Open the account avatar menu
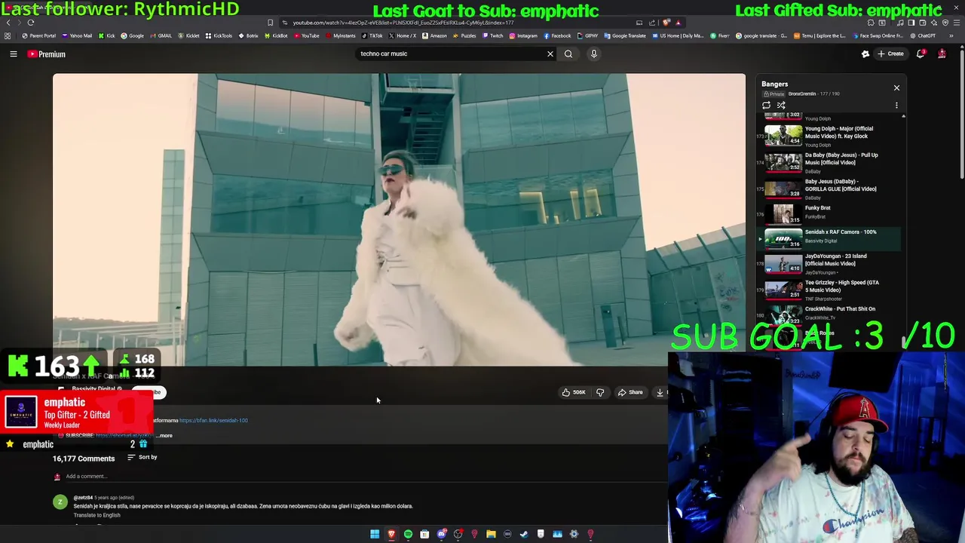Image resolution: width=965 pixels, height=543 pixels. [x=942, y=54]
